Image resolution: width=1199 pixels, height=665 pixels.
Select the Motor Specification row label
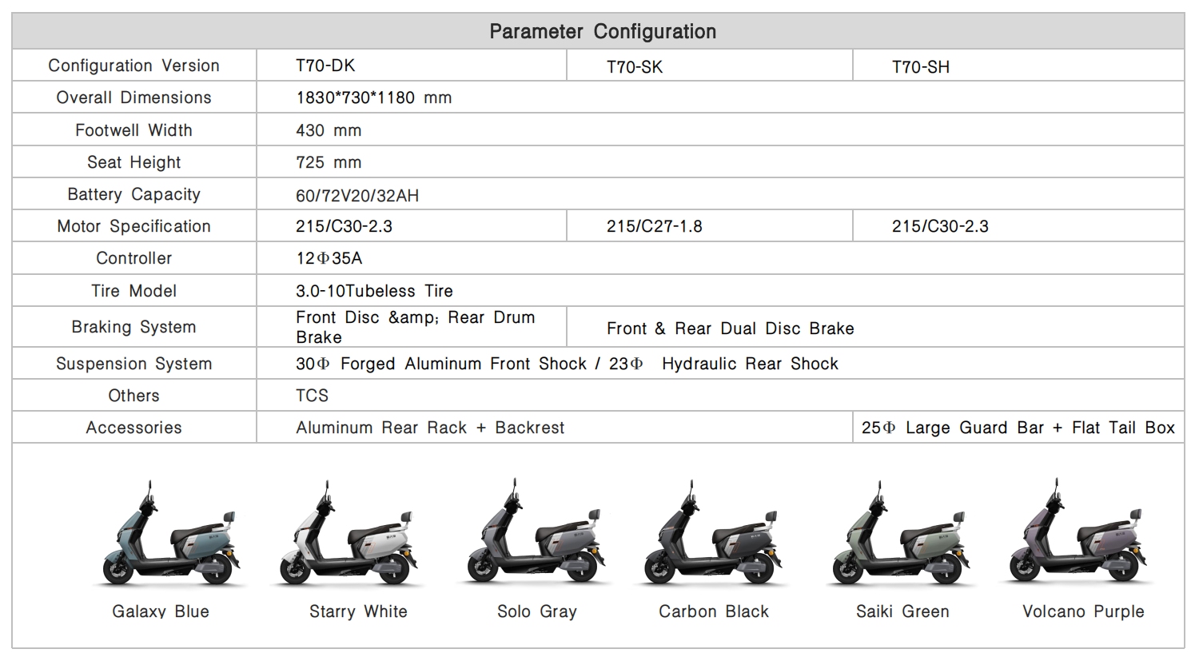[134, 226]
